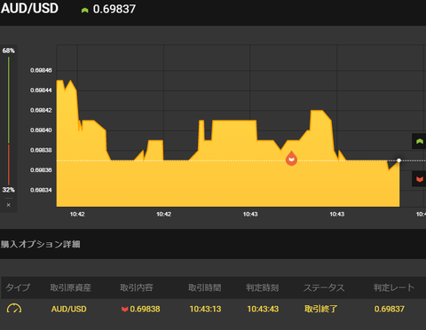Click the green up arrow beside the chart
Screen dimensions: 426x330
pos(419,141)
